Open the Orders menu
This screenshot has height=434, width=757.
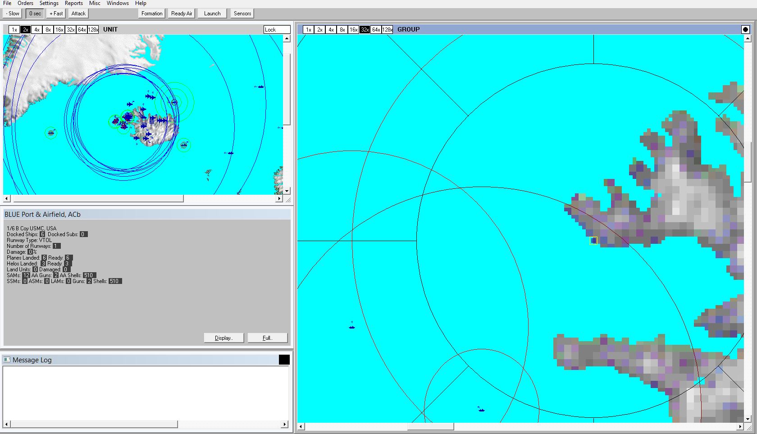(25, 3)
